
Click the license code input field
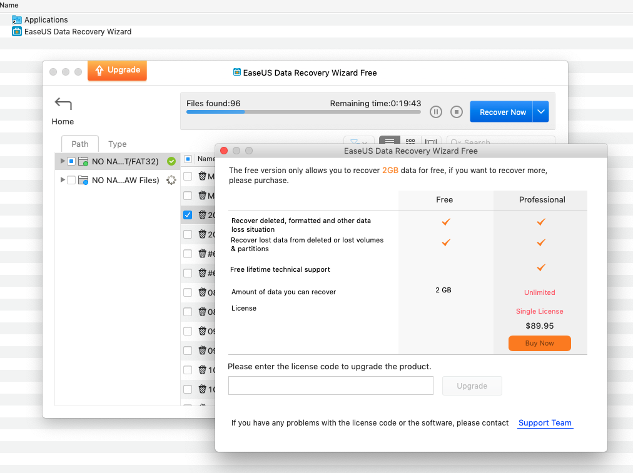(x=331, y=386)
